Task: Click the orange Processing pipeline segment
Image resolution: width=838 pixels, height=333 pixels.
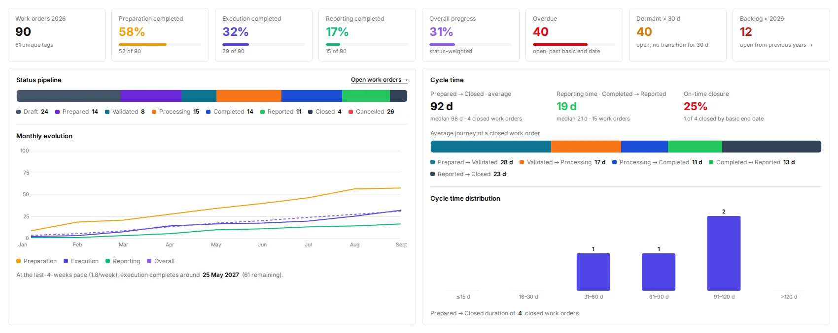Action: (249, 96)
